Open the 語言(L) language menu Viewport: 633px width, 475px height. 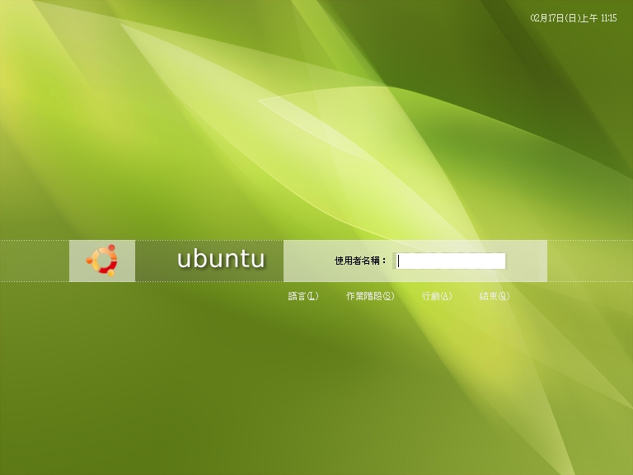303,296
